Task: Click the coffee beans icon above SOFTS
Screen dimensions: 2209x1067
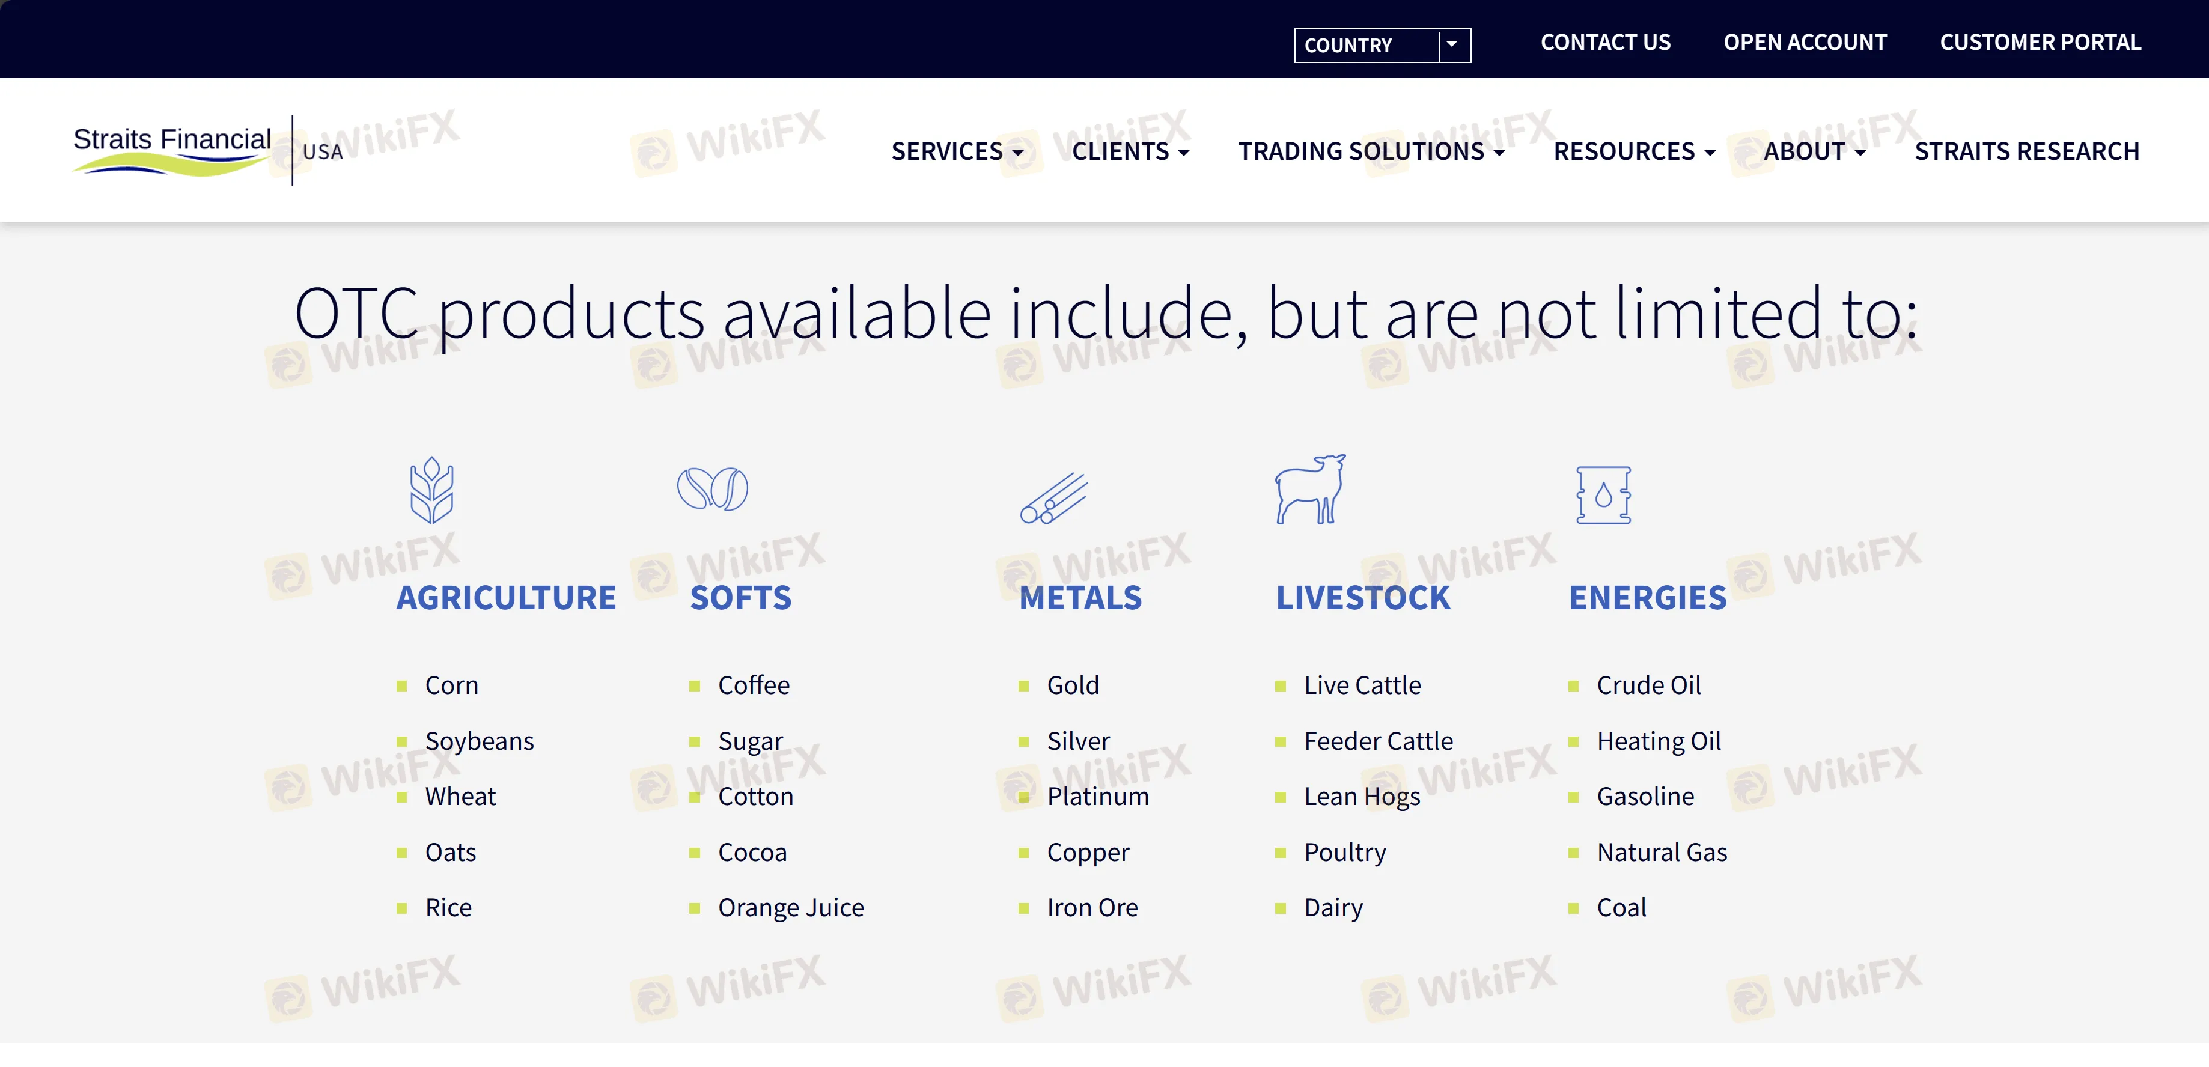Action: (x=713, y=488)
